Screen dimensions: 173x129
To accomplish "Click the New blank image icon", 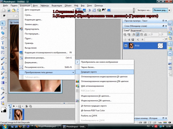I will (x=4, y=10).
